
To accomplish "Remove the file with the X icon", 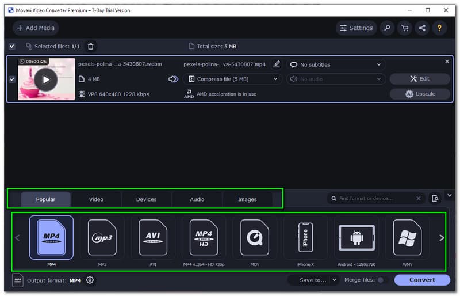I will 447,62.
